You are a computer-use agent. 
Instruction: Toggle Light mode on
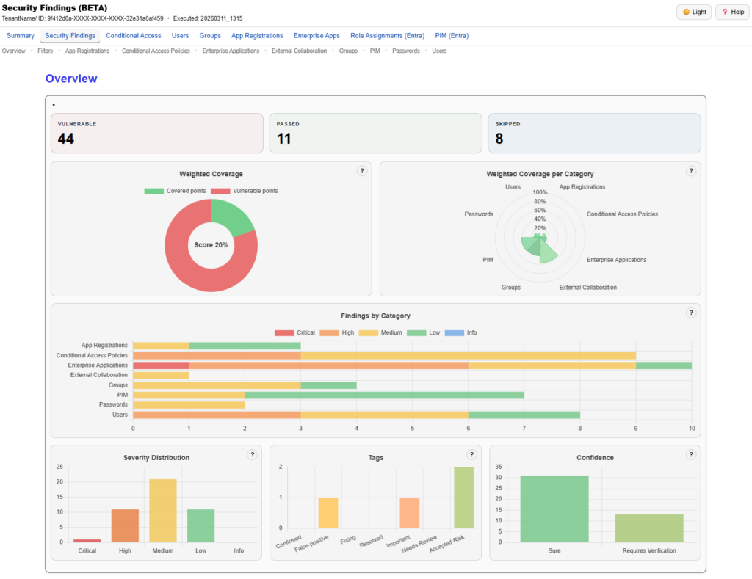pos(693,12)
